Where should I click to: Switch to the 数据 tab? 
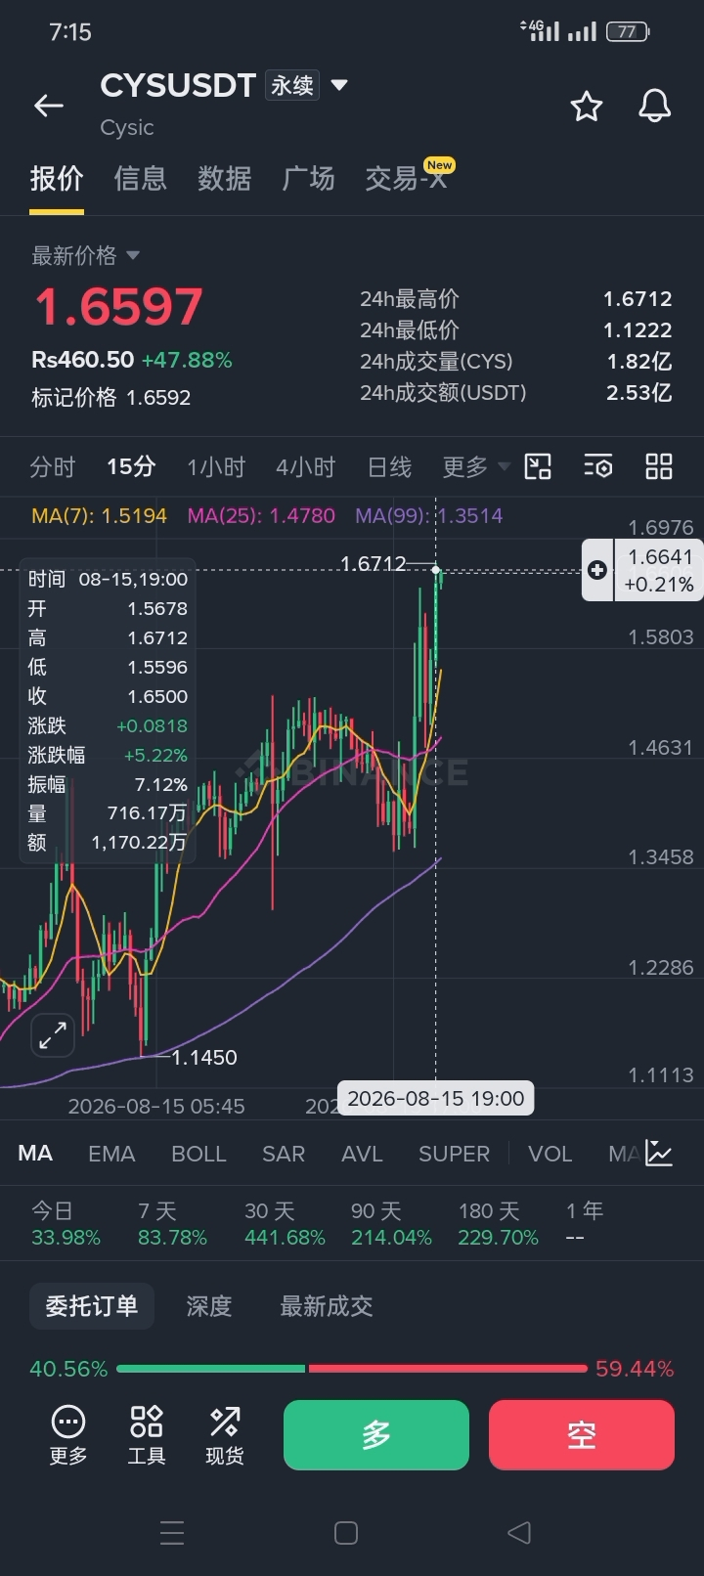(x=225, y=179)
